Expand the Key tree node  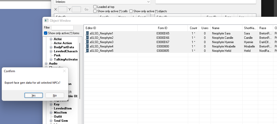[x=51, y=104]
